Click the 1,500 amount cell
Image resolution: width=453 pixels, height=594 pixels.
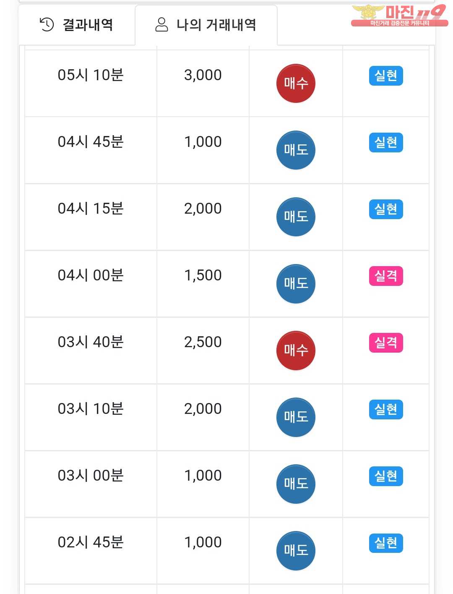pyautogui.click(x=203, y=275)
